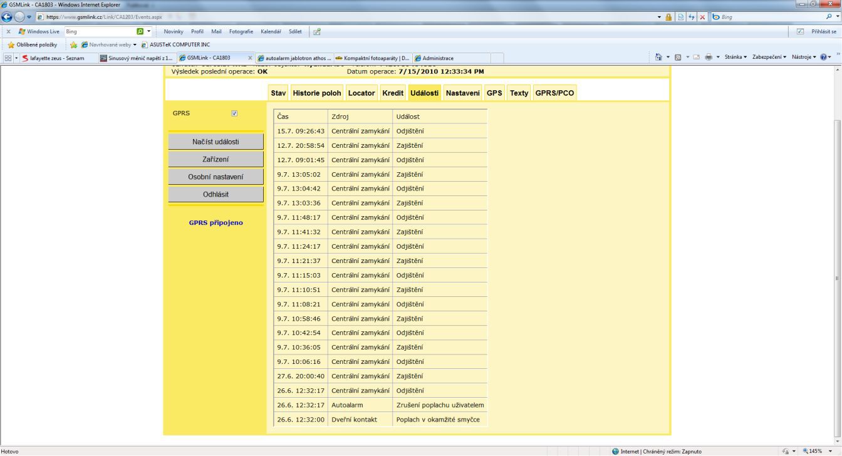
Task: Open a new blank browser tab
Action: (497, 58)
